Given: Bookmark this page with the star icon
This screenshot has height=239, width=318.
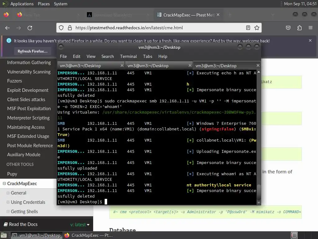Looking at the screenshot, I should (257, 28).
